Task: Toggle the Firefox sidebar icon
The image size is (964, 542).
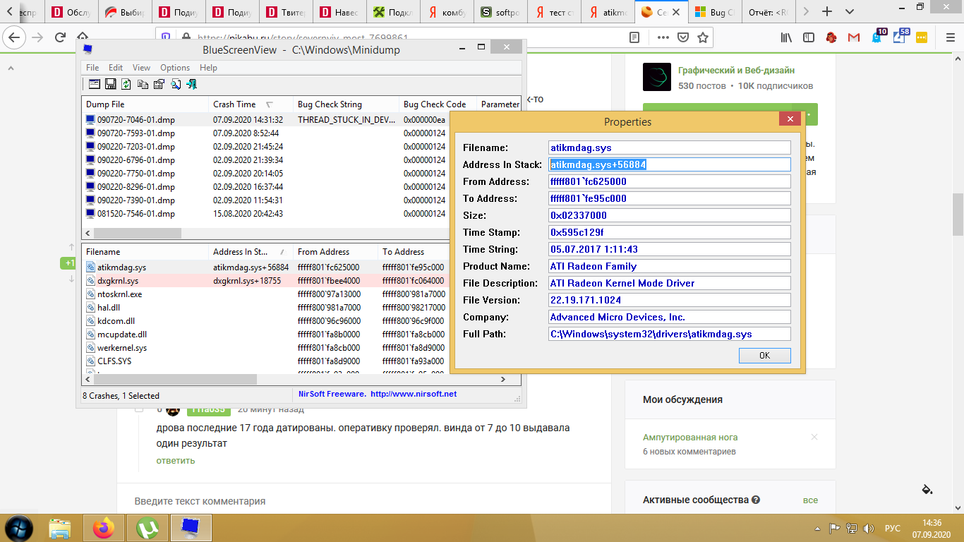Action: click(x=809, y=37)
